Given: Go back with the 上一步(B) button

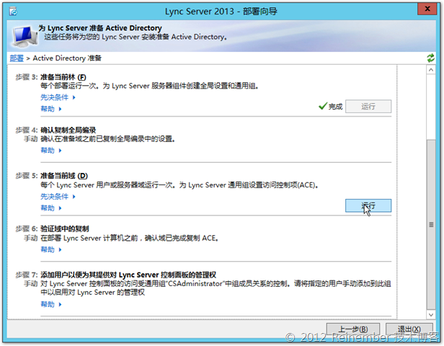Looking at the screenshot, I should tap(353, 329).
